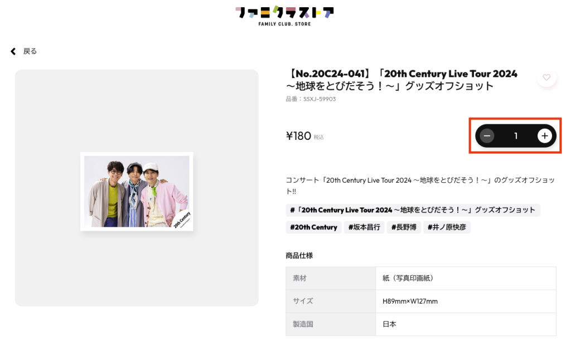
Task: Go back via the 戻る link
Action: pyautogui.click(x=30, y=51)
